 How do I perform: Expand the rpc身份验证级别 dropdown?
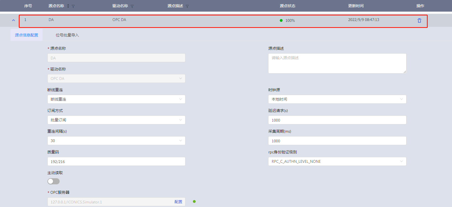coord(337,161)
